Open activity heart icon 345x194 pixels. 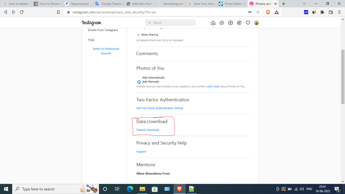[x=248, y=23]
